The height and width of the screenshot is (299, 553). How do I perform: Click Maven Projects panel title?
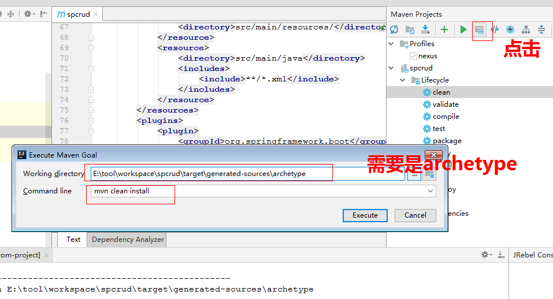(x=416, y=14)
